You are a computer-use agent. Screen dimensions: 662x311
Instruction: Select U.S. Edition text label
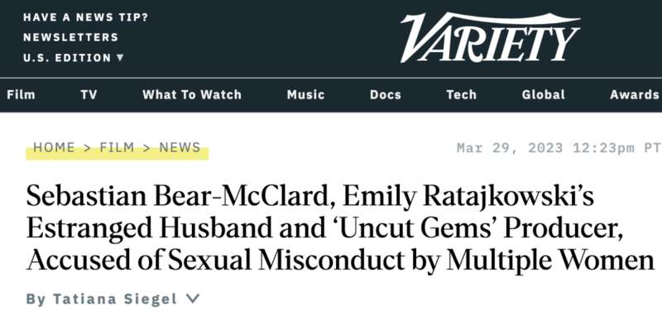coord(67,58)
